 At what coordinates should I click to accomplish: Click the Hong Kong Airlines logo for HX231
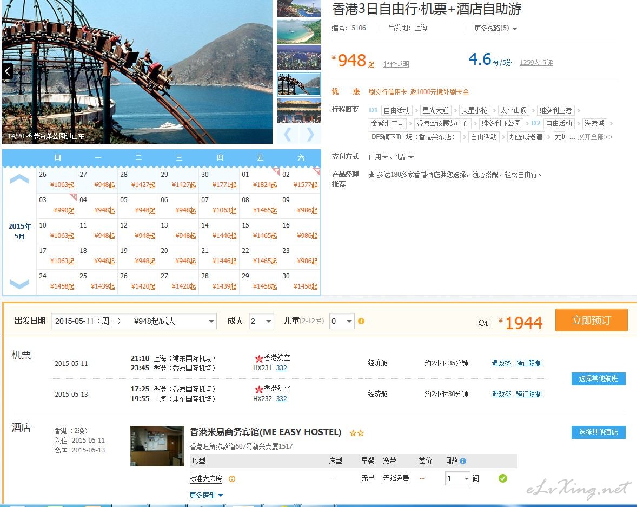pyautogui.click(x=259, y=358)
